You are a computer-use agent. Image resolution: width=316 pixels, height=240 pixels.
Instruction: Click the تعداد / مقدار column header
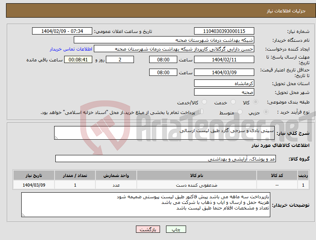(75, 175)
